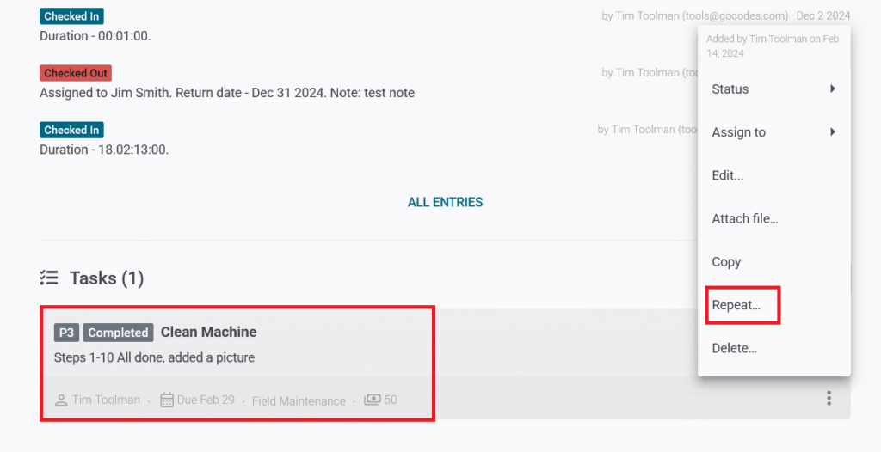Choose Repeat... in the task menu
The height and width of the screenshot is (452, 881).
point(736,305)
